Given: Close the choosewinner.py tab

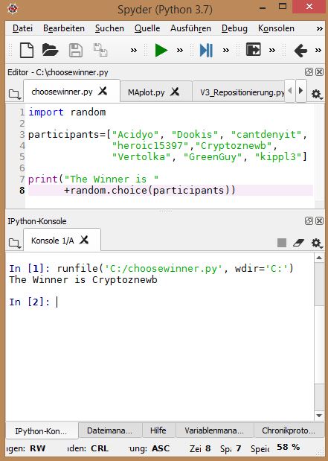Looking at the screenshot, I should 103,91.
